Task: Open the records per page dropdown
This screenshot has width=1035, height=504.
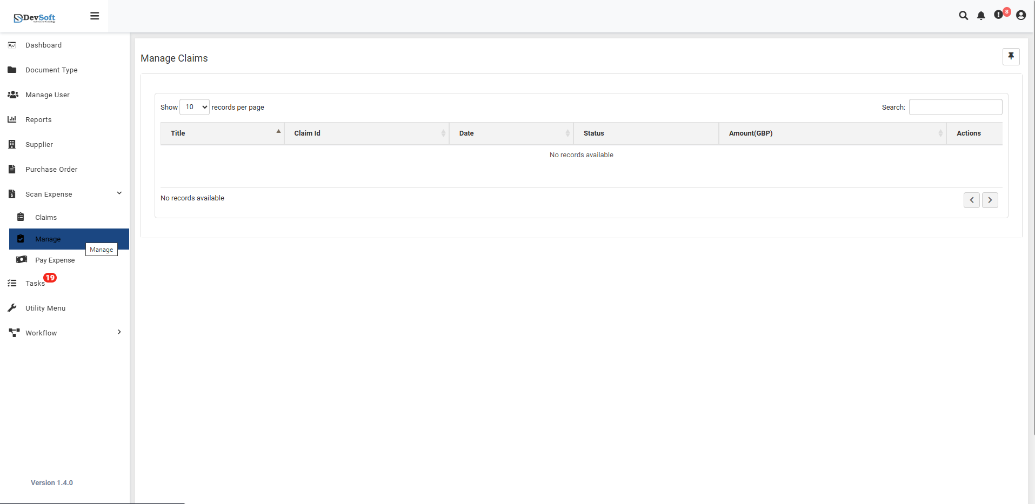Action: [193, 107]
